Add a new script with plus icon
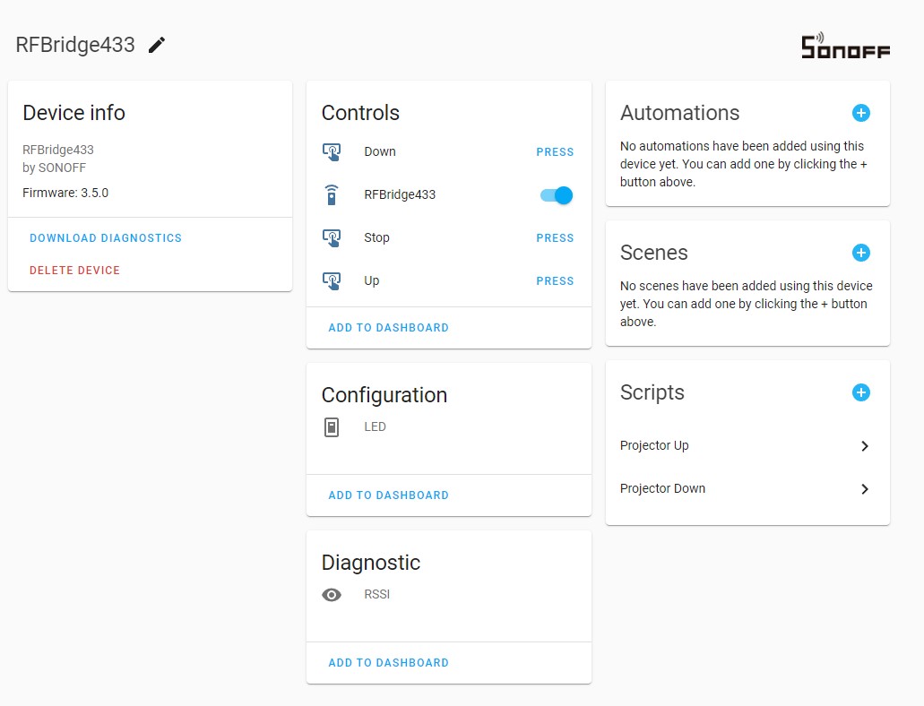The width and height of the screenshot is (924, 706). point(861,392)
